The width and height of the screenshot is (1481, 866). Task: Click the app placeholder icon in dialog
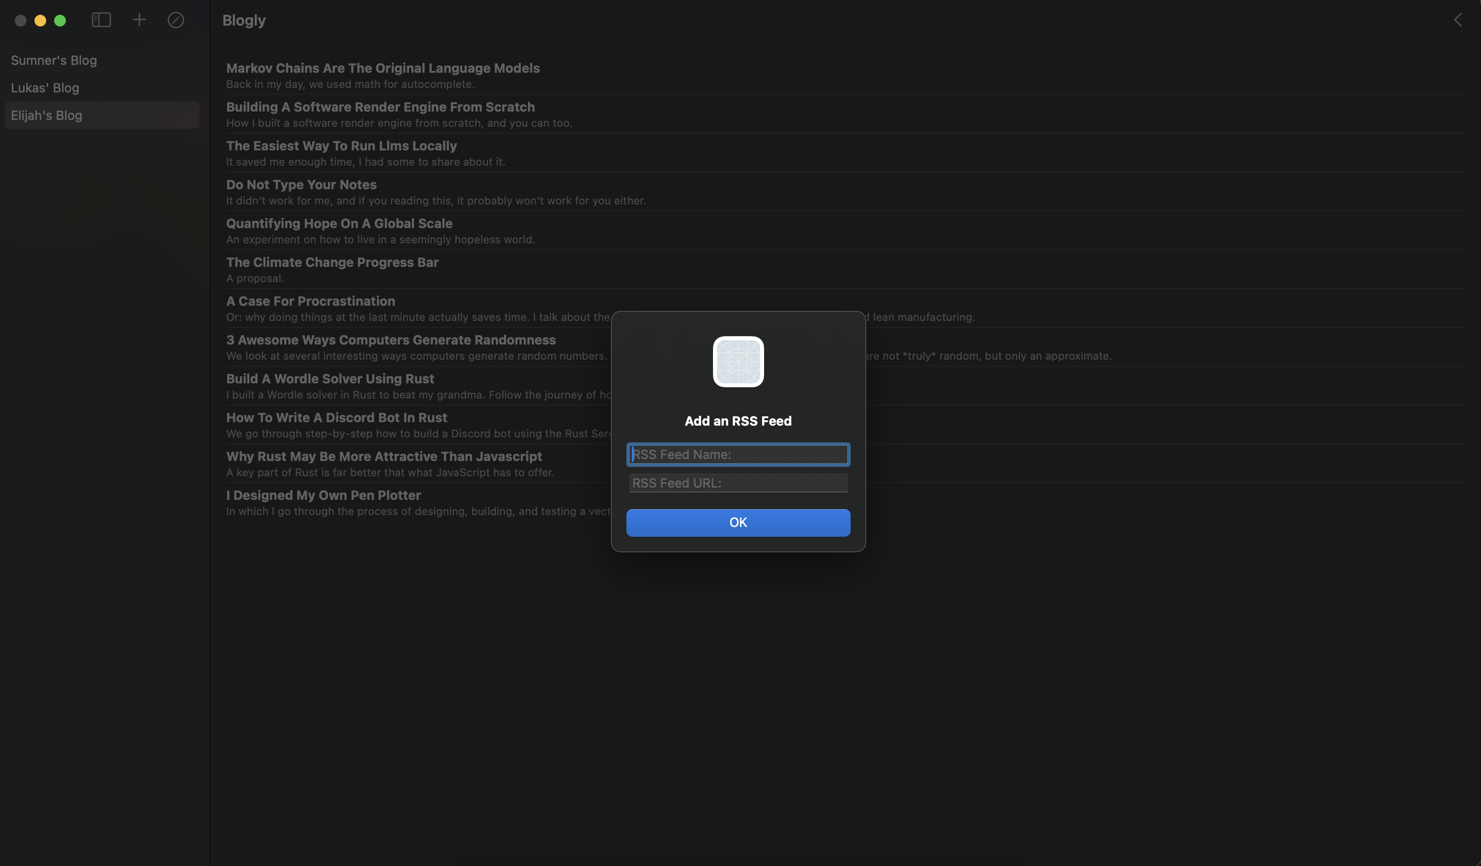click(x=738, y=361)
